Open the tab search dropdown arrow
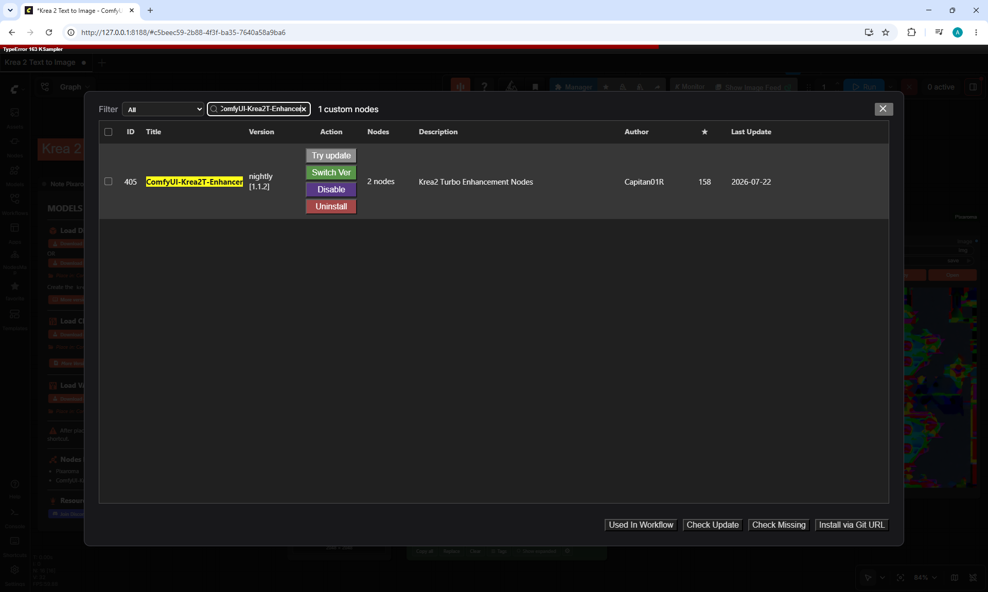The image size is (988, 592). (10, 10)
